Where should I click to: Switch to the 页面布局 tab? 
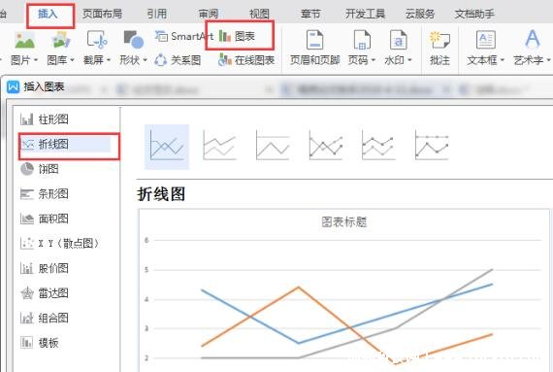(102, 14)
